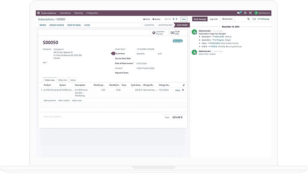The image size is (308, 185).
Task: Switch to the Notes tab
Action: point(73,80)
